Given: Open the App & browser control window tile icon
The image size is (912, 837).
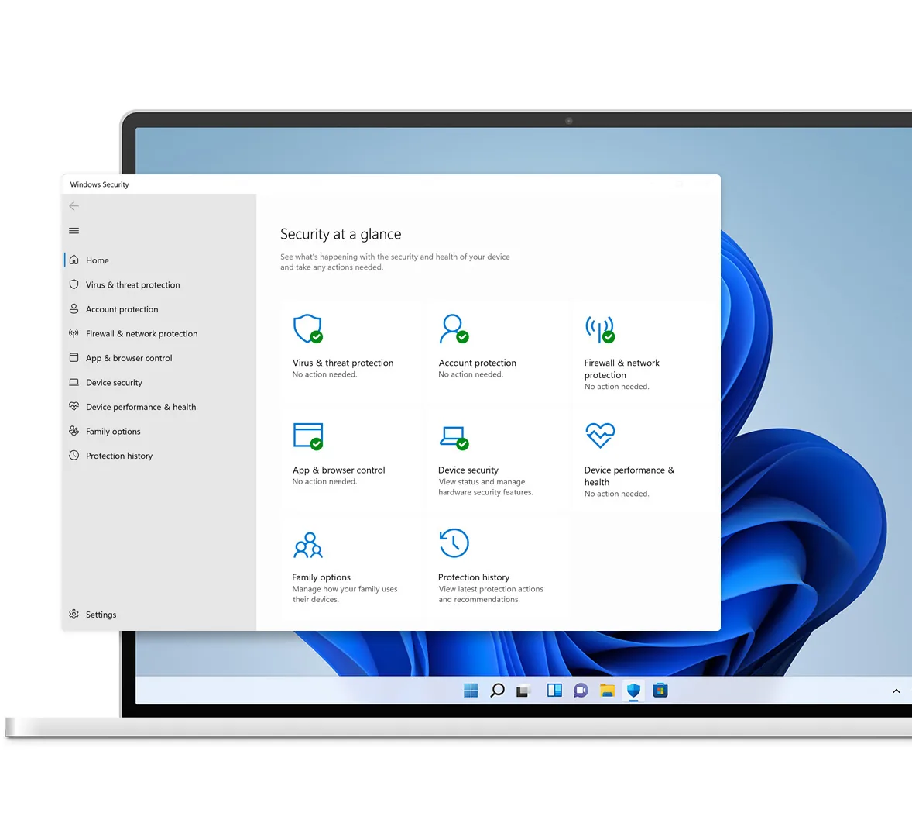Looking at the screenshot, I should coord(308,436).
